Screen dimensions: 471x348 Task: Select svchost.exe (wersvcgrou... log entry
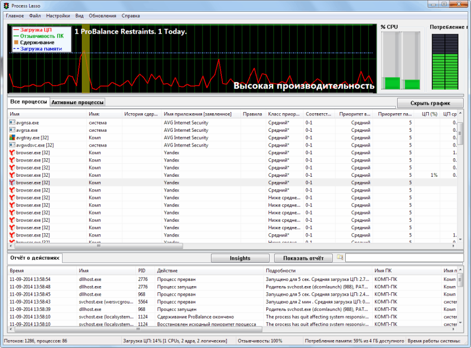(x=232, y=301)
